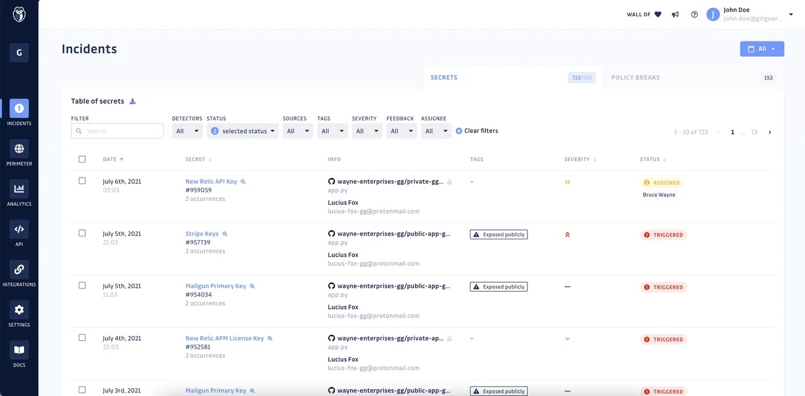This screenshot has height=396, width=805.
Task: Click the GitGuardian owl logo
Action: coord(19,14)
